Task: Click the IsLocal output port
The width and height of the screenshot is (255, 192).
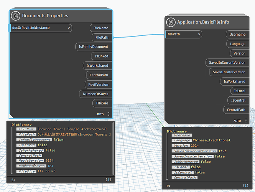Action: (x=240, y=91)
